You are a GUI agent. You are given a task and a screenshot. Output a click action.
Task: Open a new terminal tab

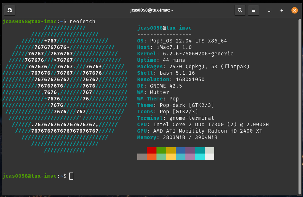[10, 10]
